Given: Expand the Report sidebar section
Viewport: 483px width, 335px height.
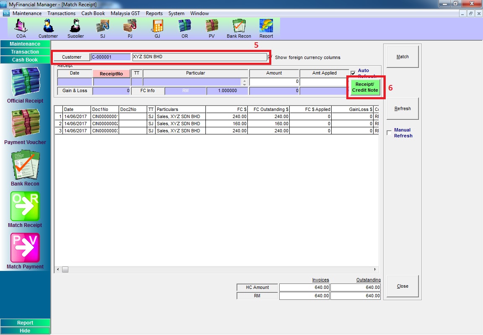Looking at the screenshot, I should point(25,323).
